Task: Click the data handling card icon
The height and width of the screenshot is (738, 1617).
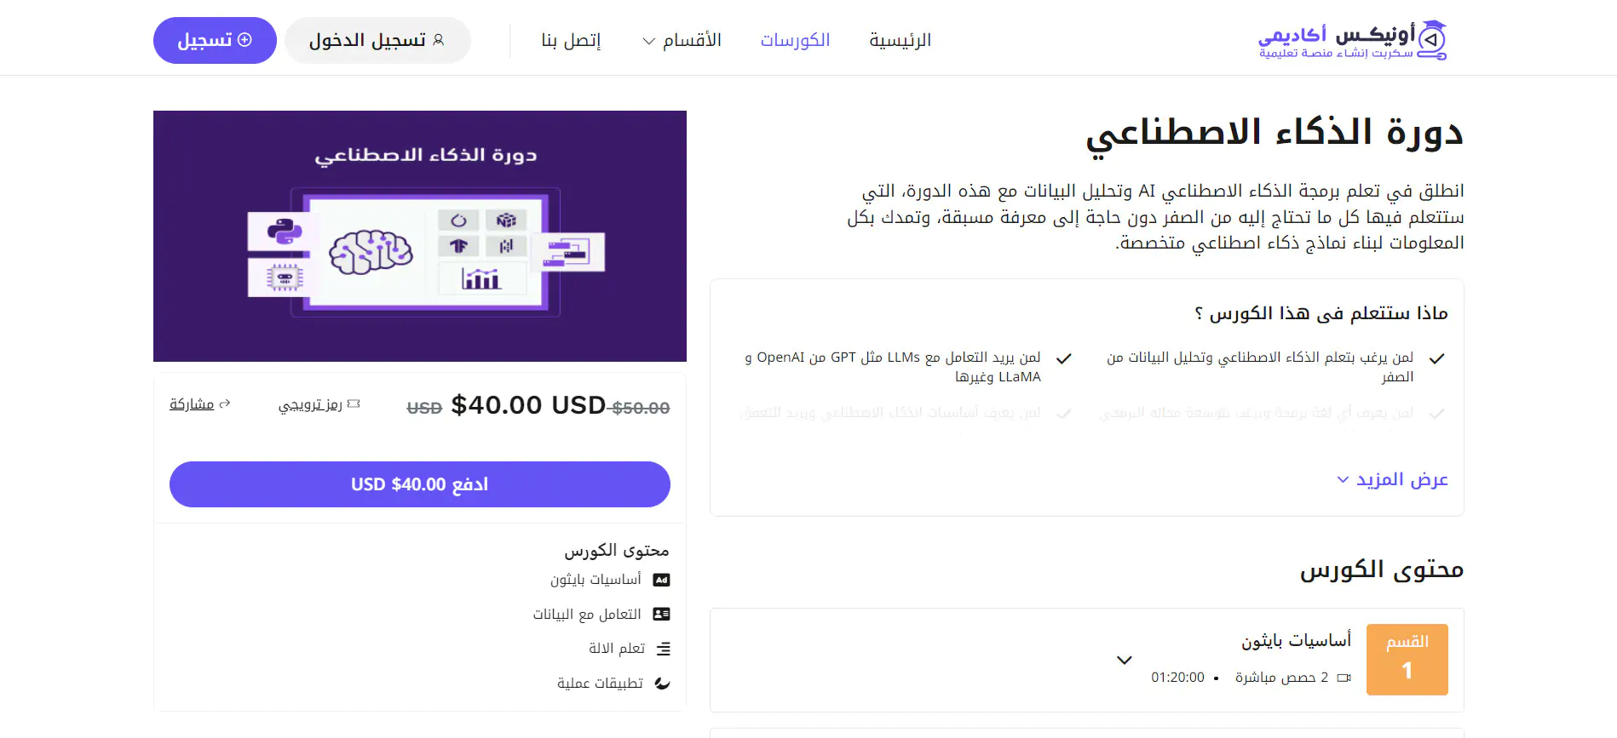Action: 661,614
